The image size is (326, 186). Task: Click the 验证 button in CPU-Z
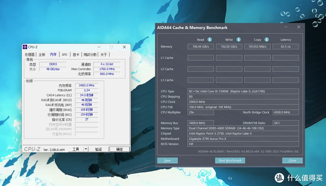point(98,149)
